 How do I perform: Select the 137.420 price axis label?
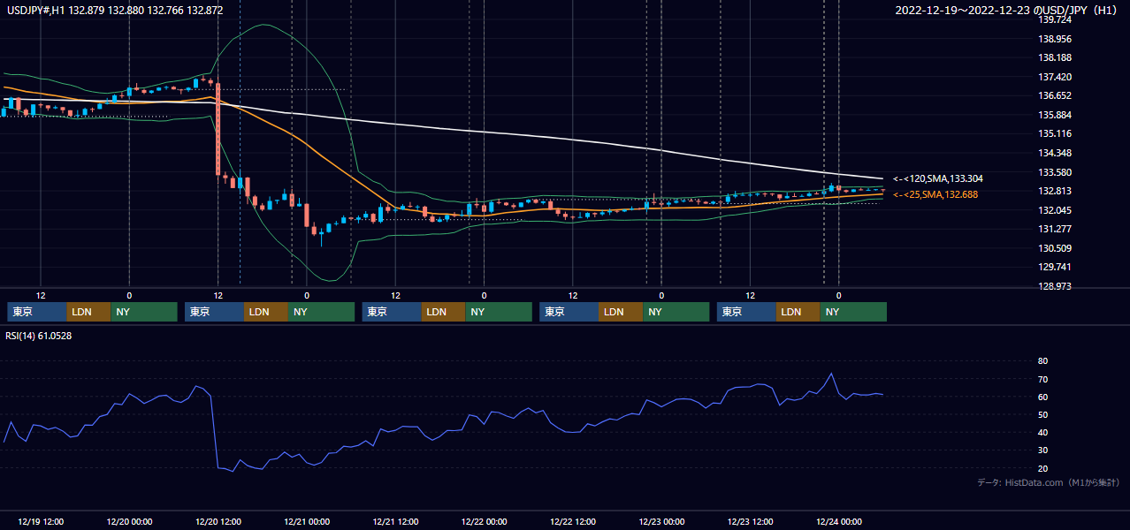point(1055,77)
